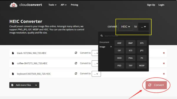
Task: Open the Tools menu
Action: pyautogui.click(x=52, y=5)
